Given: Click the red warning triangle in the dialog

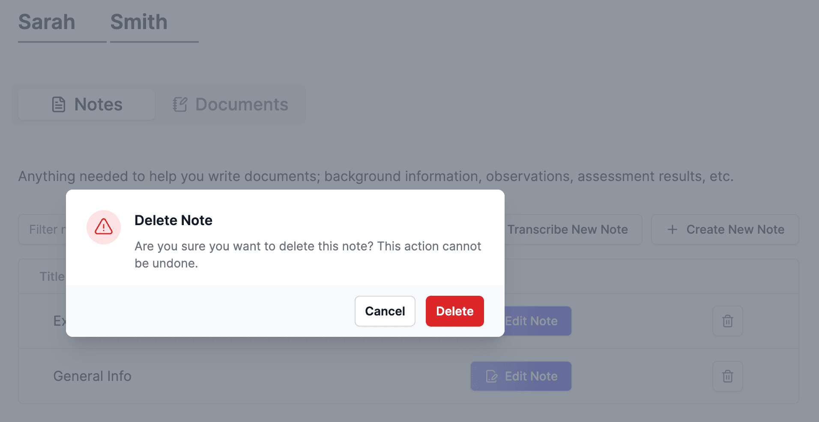Looking at the screenshot, I should (x=104, y=227).
